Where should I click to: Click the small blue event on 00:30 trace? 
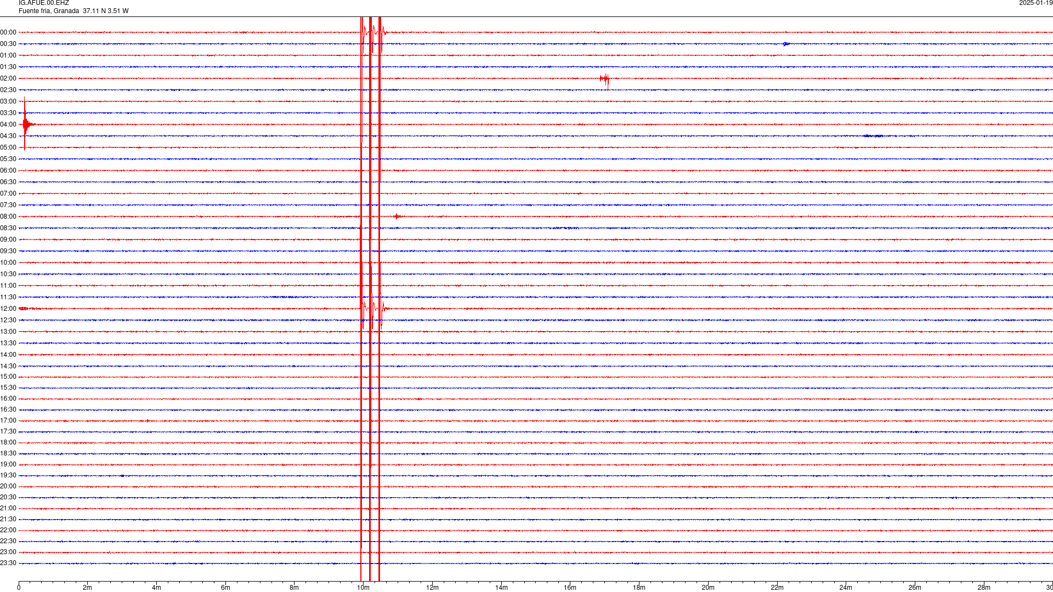pyautogui.click(x=786, y=44)
